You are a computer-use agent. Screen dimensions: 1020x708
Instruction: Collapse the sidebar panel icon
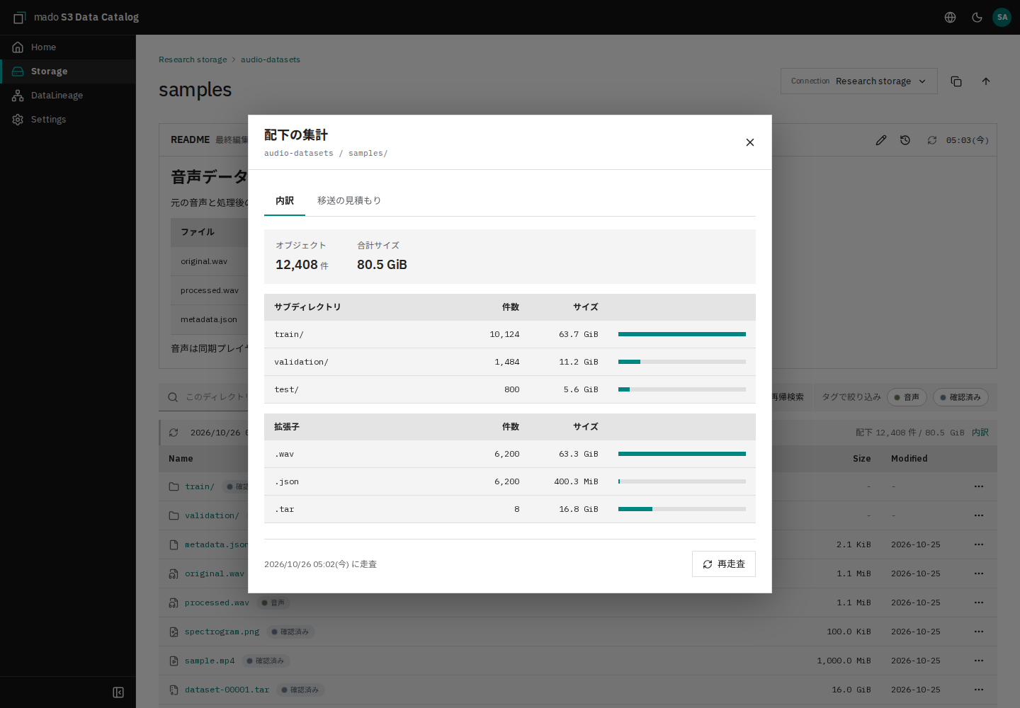tap(118, 692)
